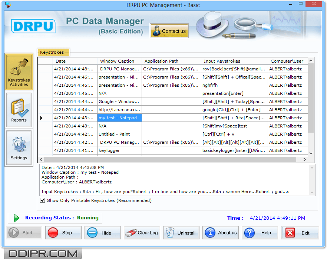Click the Contact us button

pyautogui.click(x=169, y=31)
